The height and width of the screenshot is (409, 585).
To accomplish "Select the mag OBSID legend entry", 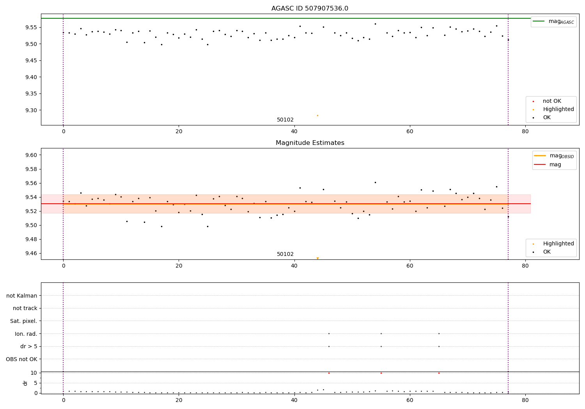I will click(553, 156).
